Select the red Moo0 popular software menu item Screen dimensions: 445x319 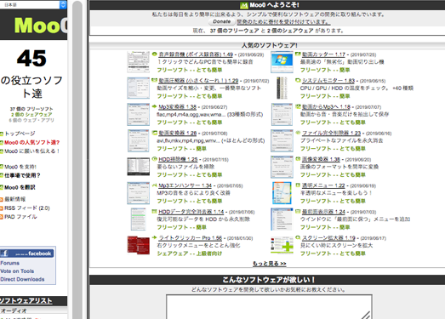point(31,142)
